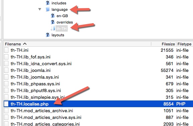Click the PHP filetype cell

coord(181,104)
